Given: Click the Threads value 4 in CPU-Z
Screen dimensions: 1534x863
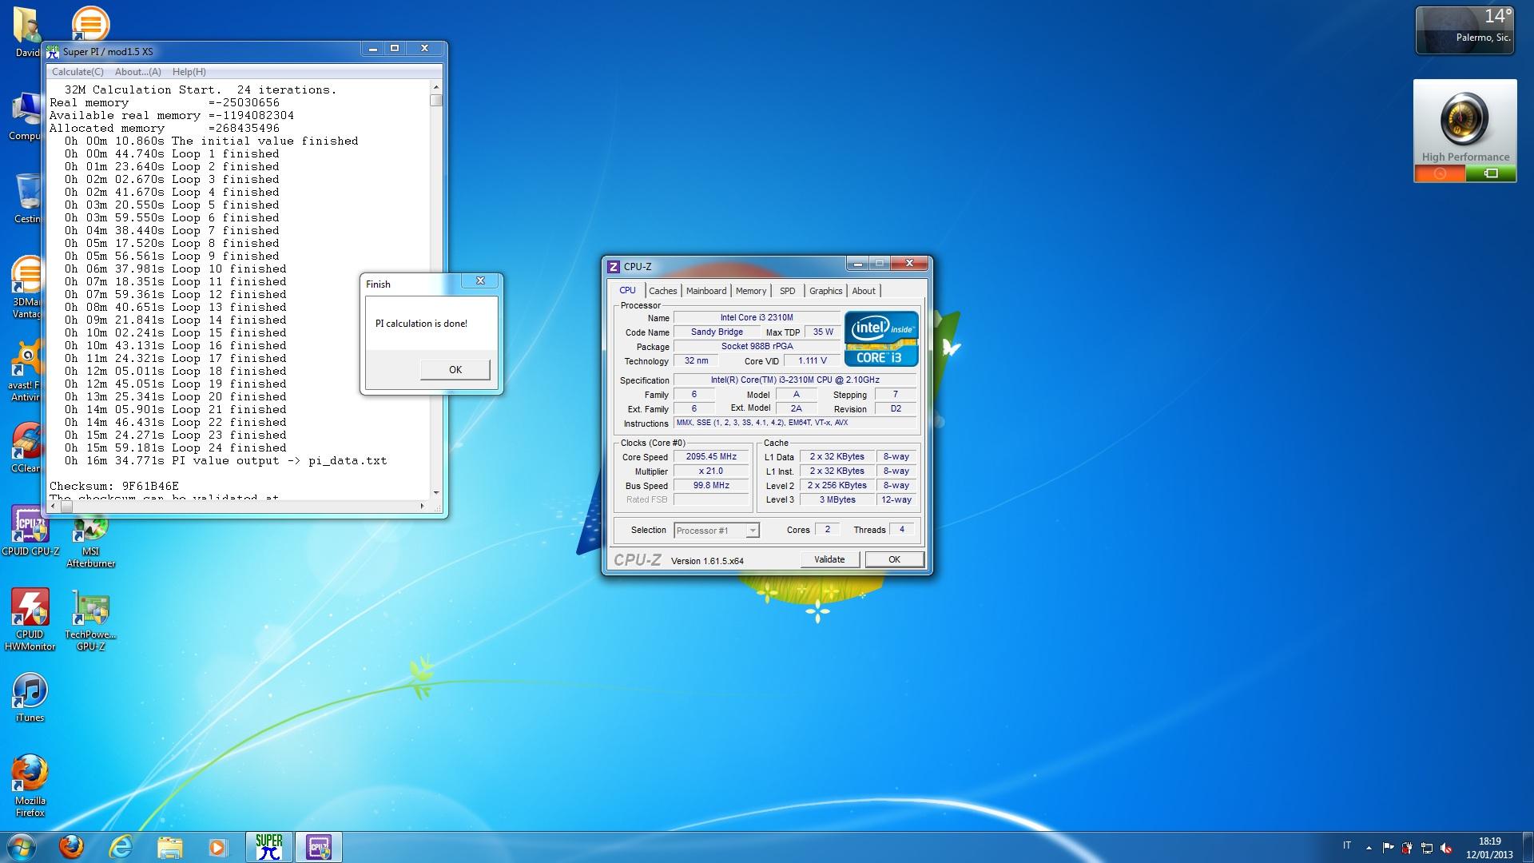Looking at the screenshot, I should click(901, 530).
